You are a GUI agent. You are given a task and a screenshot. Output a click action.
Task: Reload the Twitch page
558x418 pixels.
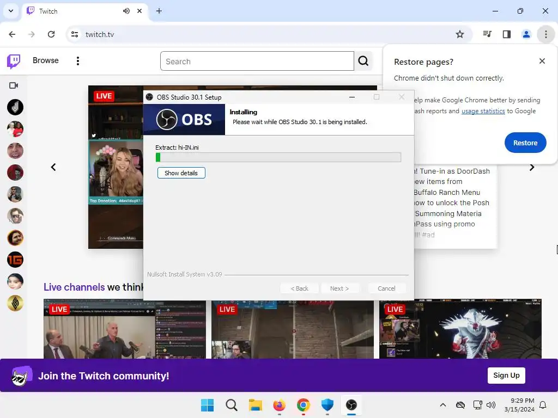pyautogui.click(x=51, y=34)
